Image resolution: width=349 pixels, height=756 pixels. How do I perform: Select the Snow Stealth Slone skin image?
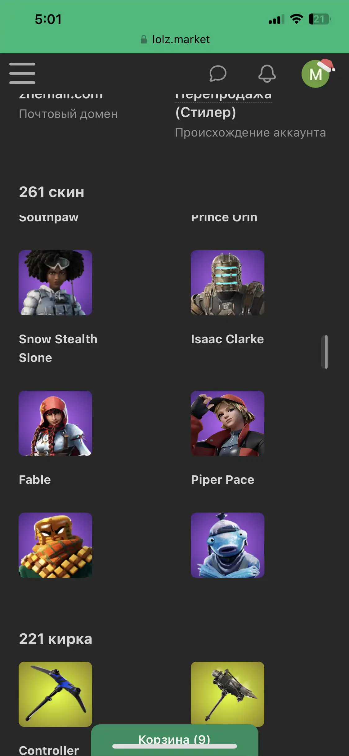pos(56,283)
